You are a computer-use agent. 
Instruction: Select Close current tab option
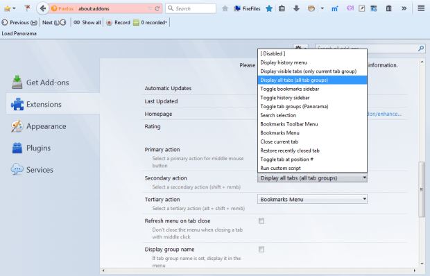click(x=312, y=141)
